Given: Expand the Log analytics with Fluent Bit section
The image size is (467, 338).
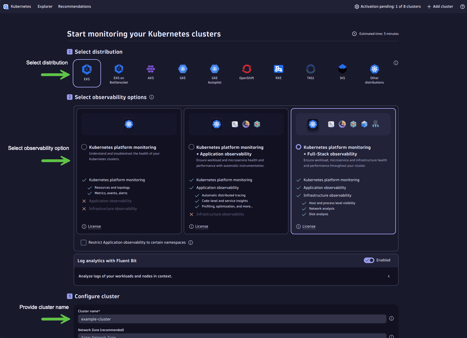Looking at the screenshot, I should (x=389, y=276).
